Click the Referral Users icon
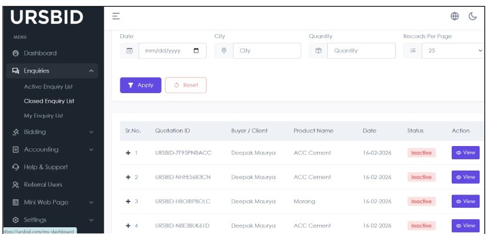Image resolution: width=486 pixels, height=234 pixels. pos(16,185)
